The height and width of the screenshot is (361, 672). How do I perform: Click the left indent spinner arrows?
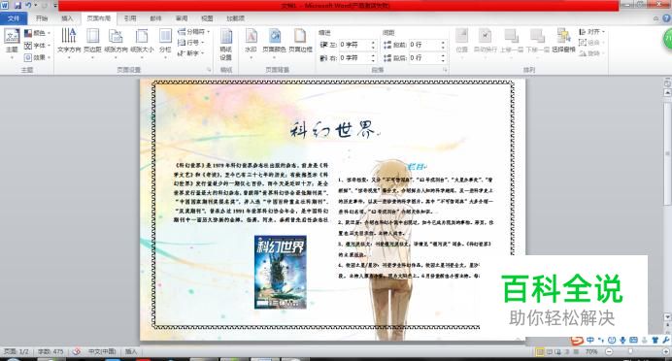click(x=373, y=45)
